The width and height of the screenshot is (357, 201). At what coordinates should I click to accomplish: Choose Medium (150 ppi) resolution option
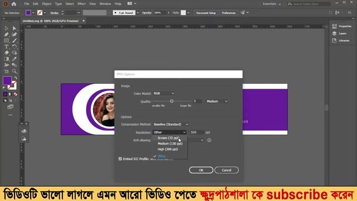point(170,143)
